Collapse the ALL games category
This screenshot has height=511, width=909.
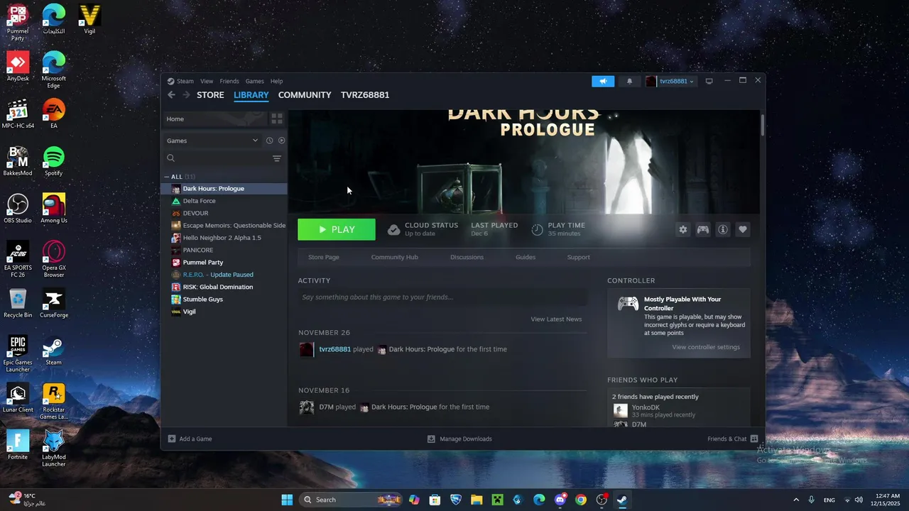(168, 177)
